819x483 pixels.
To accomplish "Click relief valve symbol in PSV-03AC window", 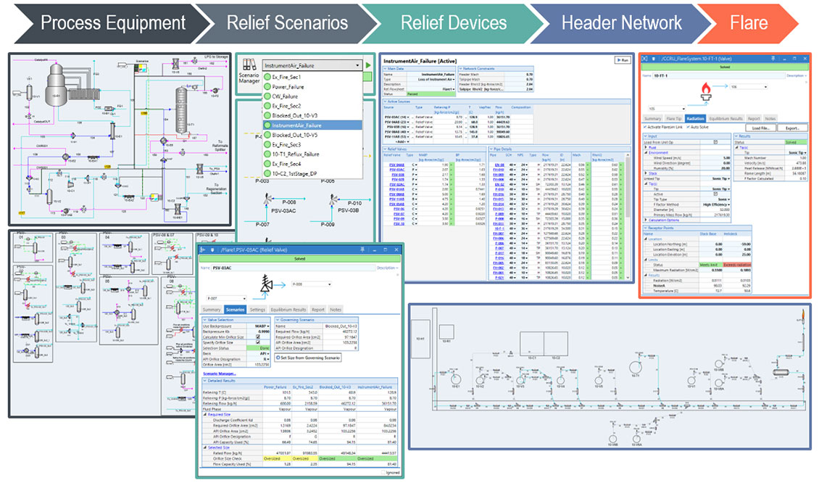I will [x=267, y=284].
